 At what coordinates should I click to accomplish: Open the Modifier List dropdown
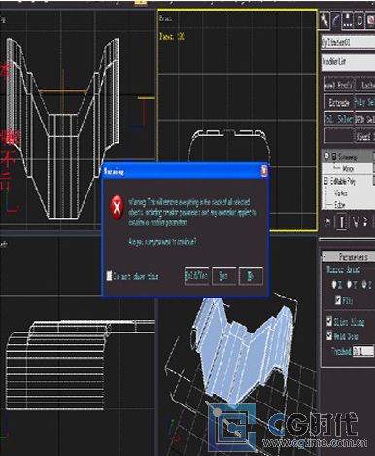point(348,61)
